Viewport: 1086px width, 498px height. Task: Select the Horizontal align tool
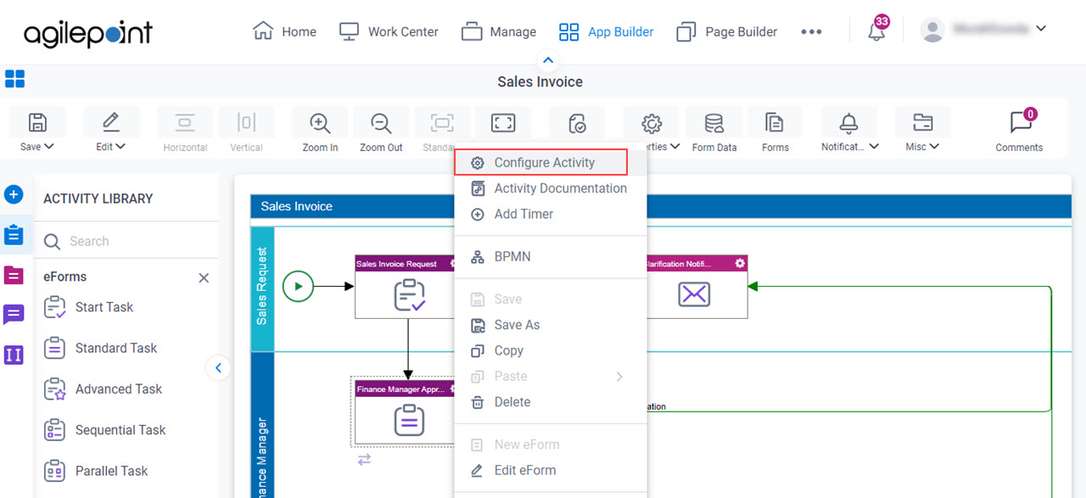[185, 131]
